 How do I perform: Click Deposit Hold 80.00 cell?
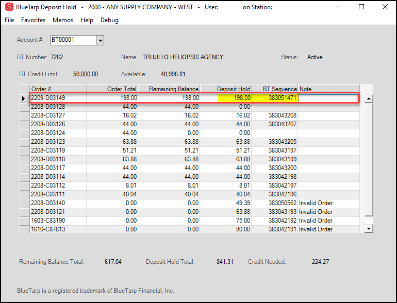pyautogui.click(x=226, y=229)
